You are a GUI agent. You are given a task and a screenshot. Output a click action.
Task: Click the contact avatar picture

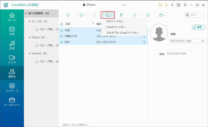[x=159, y=32]
